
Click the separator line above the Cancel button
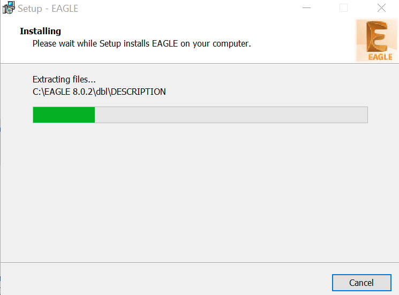[199, 262]
